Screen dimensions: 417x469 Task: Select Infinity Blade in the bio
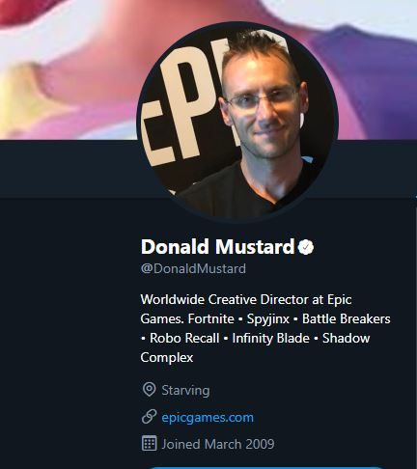click(271, 339)
